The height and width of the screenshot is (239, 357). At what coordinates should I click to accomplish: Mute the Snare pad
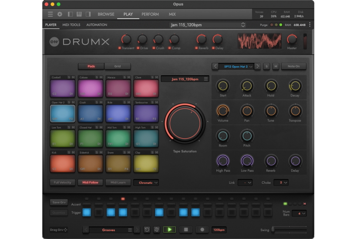(129, 153)
